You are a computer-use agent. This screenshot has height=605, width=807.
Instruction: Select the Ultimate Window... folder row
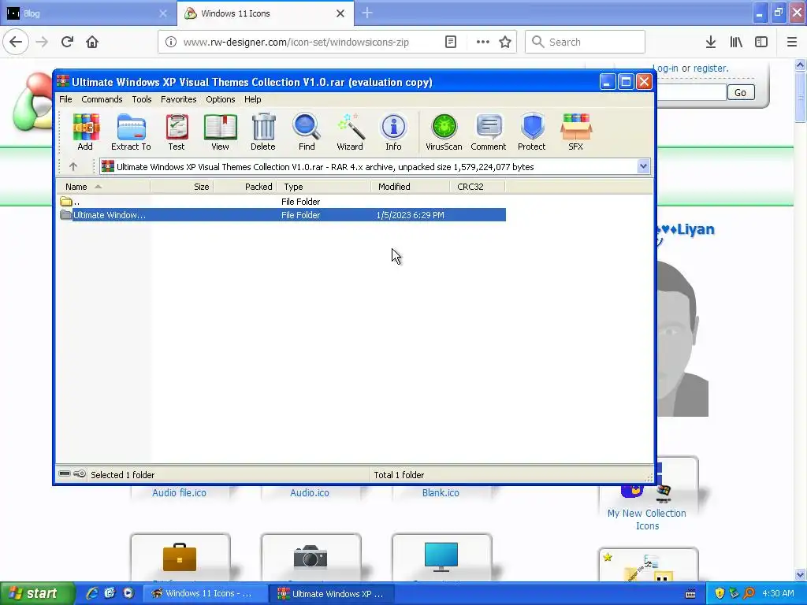[x=282, y=215]
